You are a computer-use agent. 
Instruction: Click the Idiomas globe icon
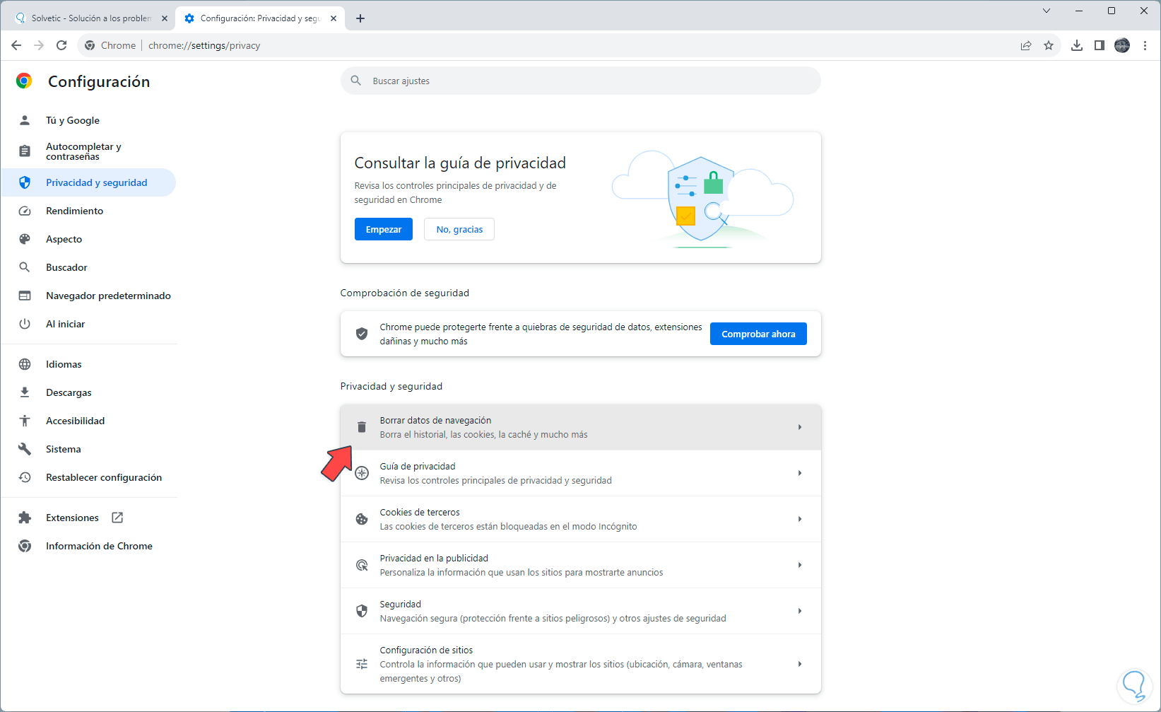pyautogui.click(x=25, y=364)
